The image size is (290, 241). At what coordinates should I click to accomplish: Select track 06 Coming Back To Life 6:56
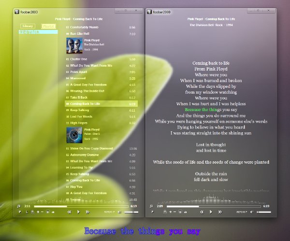pos(101,180)
